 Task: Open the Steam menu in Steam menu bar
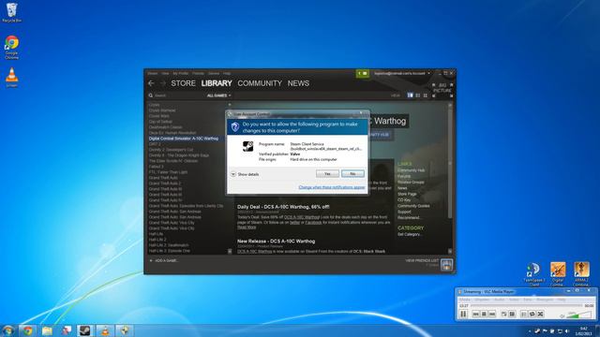(x=153, y=73)
